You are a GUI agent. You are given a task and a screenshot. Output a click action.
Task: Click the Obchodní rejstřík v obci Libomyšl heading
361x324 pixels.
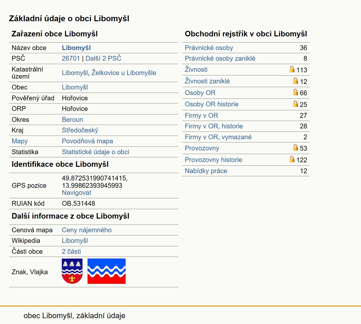click(x=246, y=34)
